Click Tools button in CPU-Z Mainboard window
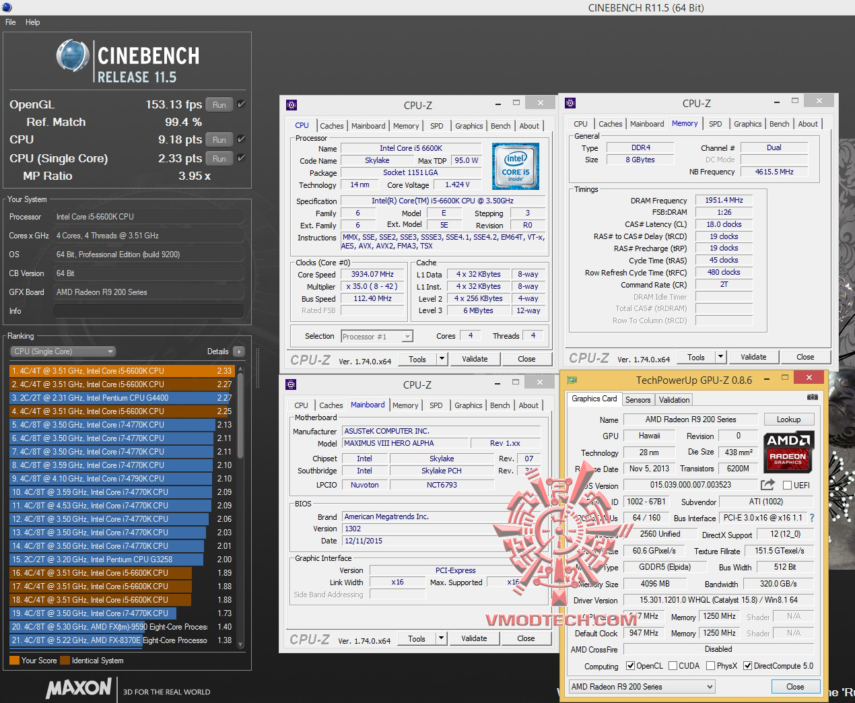855x703 pixels. [417, 638]
